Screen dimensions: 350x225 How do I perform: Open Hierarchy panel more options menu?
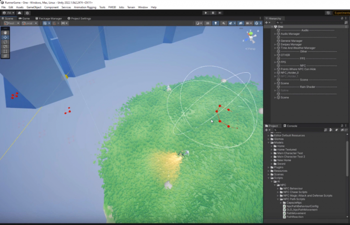coord(346,18)
